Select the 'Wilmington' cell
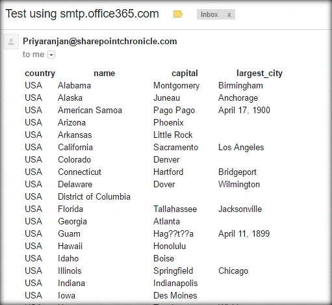 (x=239, y=185)
